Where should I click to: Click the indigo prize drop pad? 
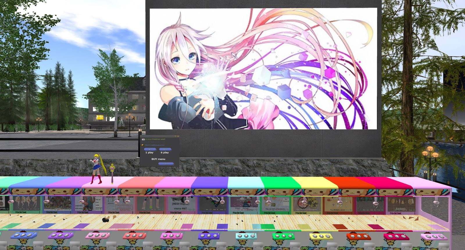(x=222, y=226)
